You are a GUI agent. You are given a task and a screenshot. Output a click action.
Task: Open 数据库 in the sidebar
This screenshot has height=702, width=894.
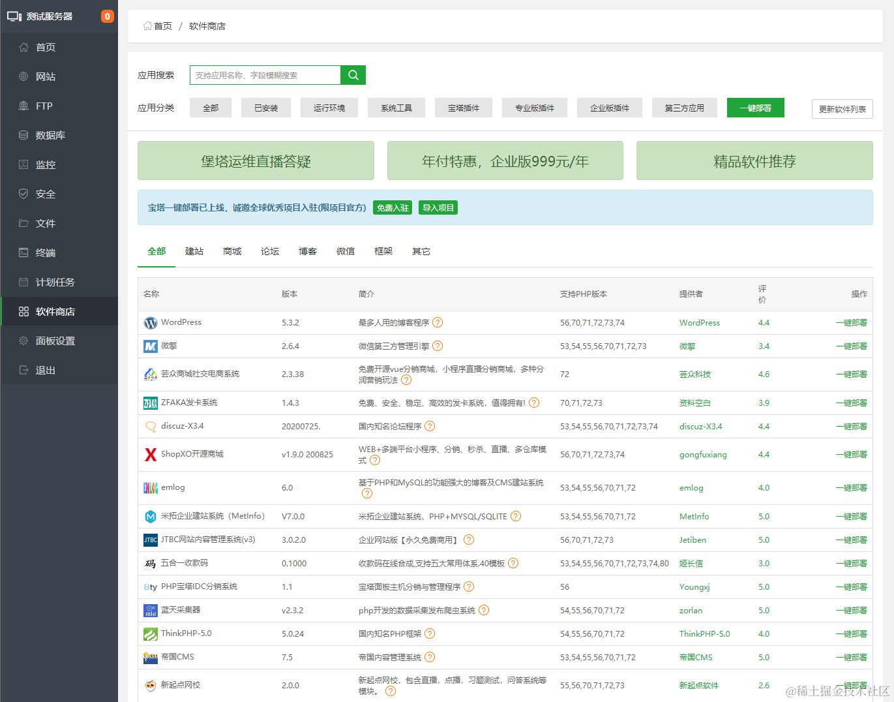(59, 135)
